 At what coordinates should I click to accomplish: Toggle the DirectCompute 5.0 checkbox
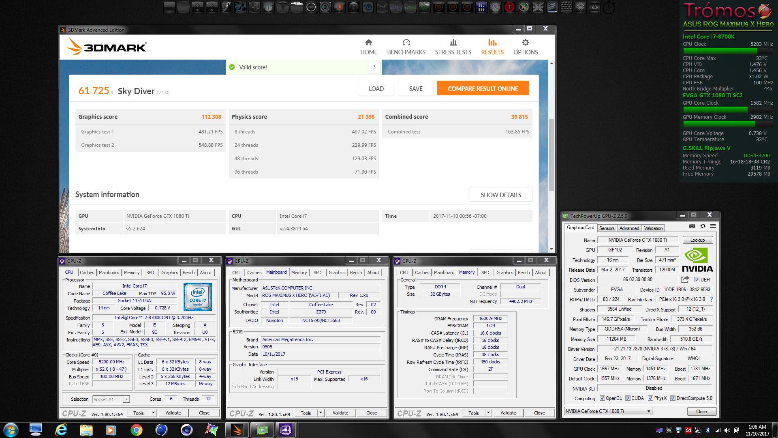673,398
